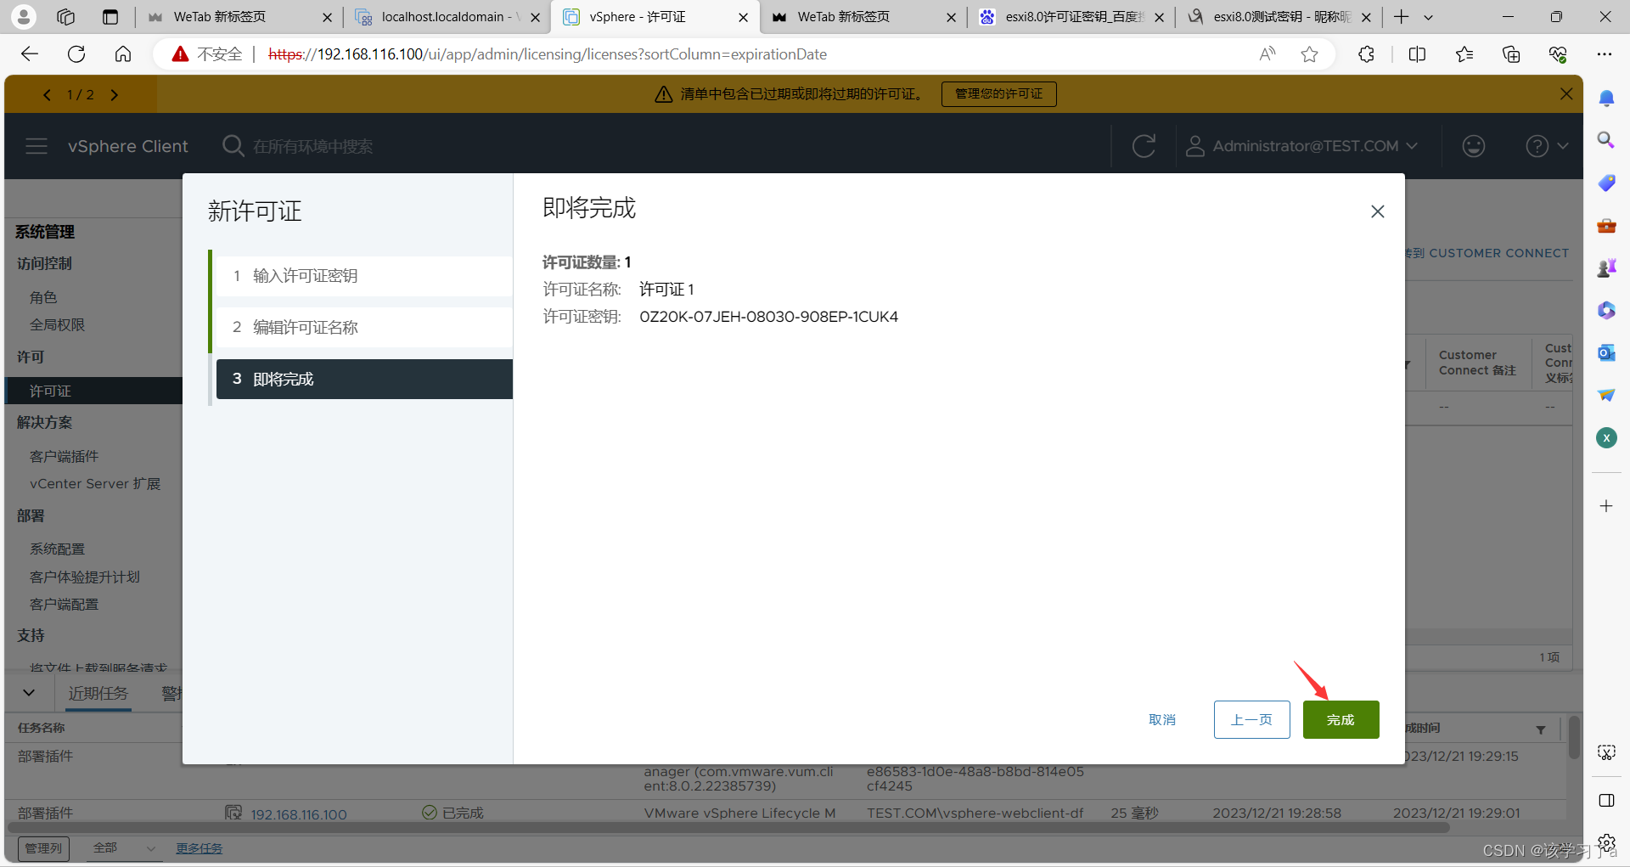Select 许可证 in the sidebar

coord(93,391)
